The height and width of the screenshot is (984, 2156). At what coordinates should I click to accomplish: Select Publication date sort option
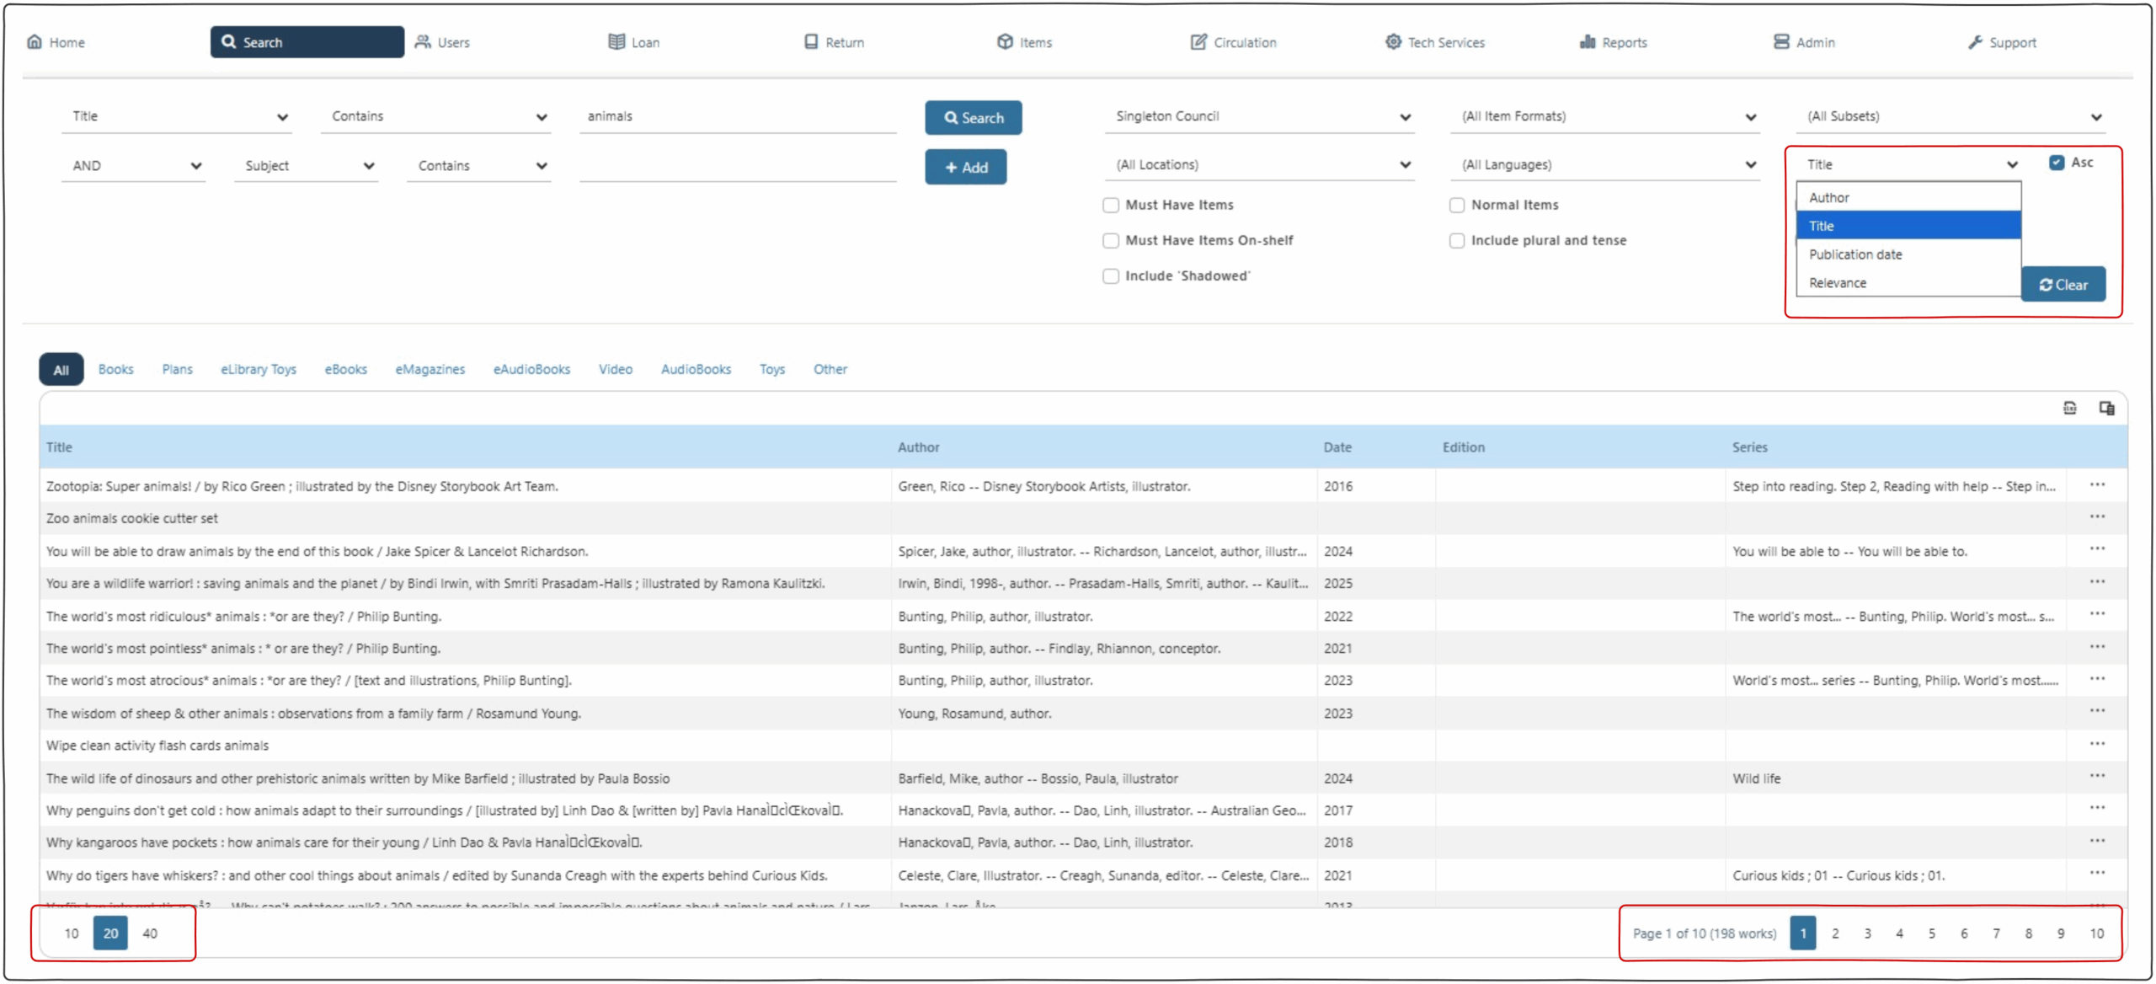(1855, 254)
